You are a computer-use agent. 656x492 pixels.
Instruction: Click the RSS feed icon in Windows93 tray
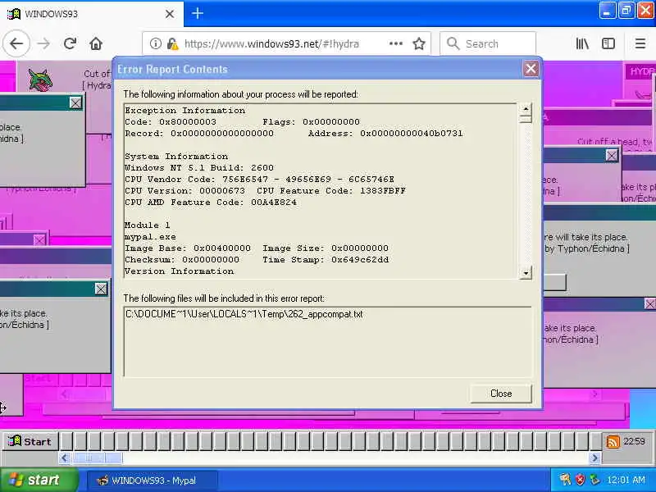tap(613, 441)
